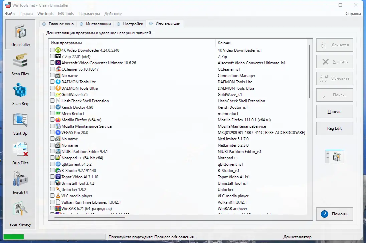
Task: Open Помощь help button
Action: [335, 214]
